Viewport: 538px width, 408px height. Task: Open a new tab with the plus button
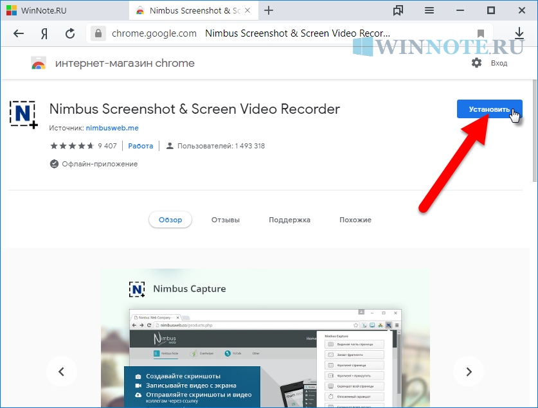pyautogui.click(x=269, y=11)
